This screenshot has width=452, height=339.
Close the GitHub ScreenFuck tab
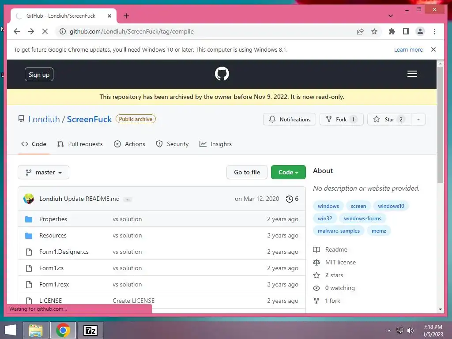click(x=109, y=16)
